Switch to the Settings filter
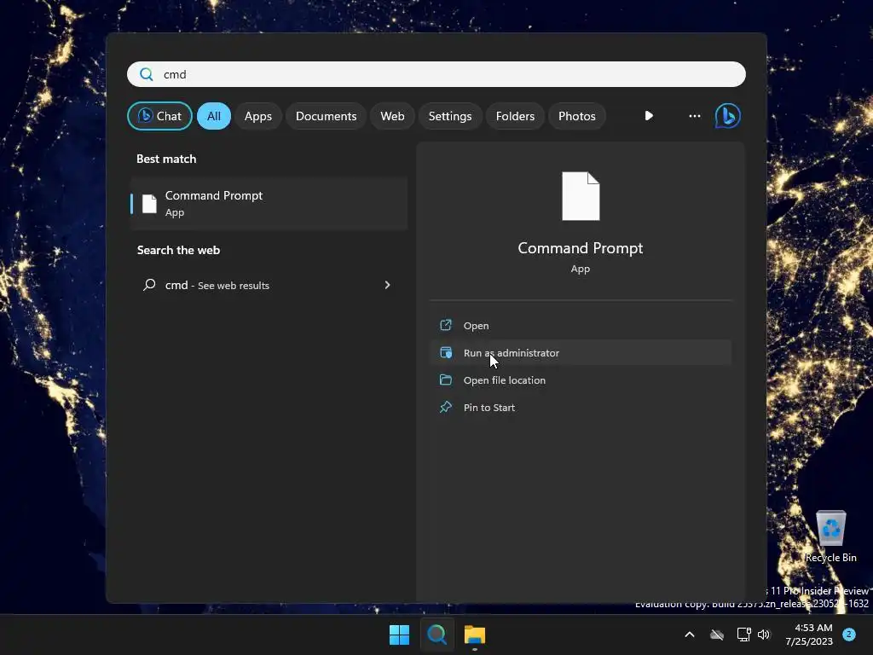 [450, 116]
